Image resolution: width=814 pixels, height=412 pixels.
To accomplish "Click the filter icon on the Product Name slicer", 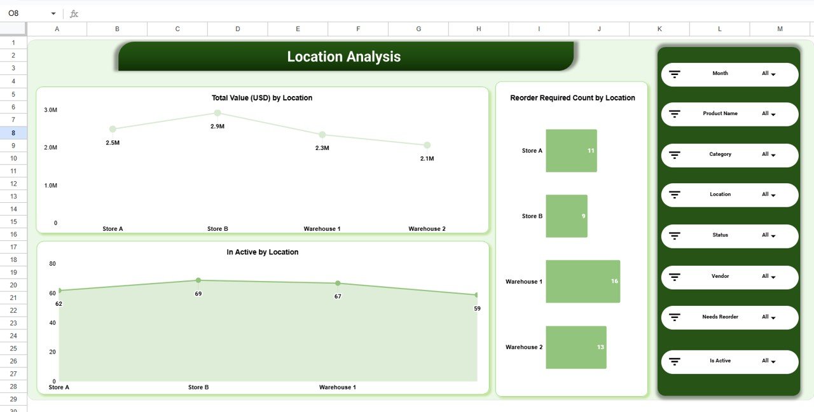I will [675, 114].
